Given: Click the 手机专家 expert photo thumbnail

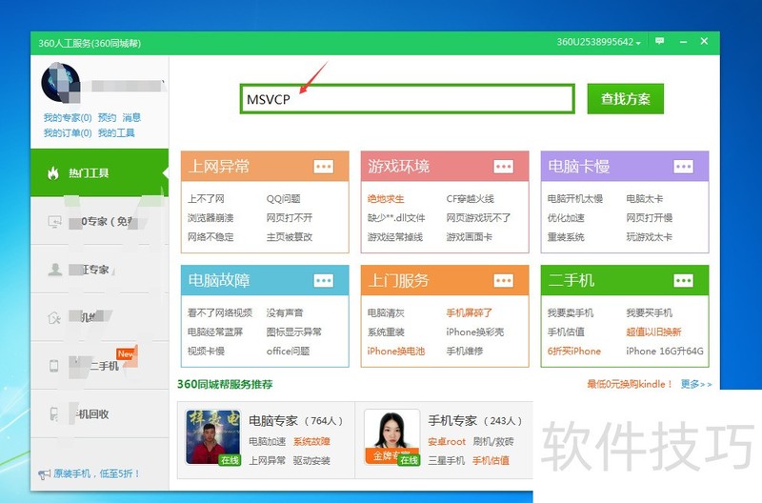Looking at the screenshot, I should pos(391,437).
